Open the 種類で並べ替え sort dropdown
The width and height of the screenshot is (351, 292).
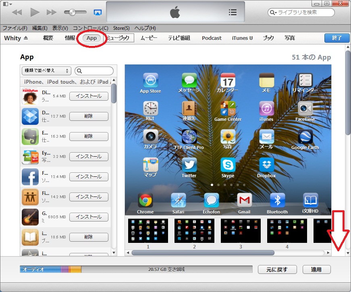tap(46, 71)
